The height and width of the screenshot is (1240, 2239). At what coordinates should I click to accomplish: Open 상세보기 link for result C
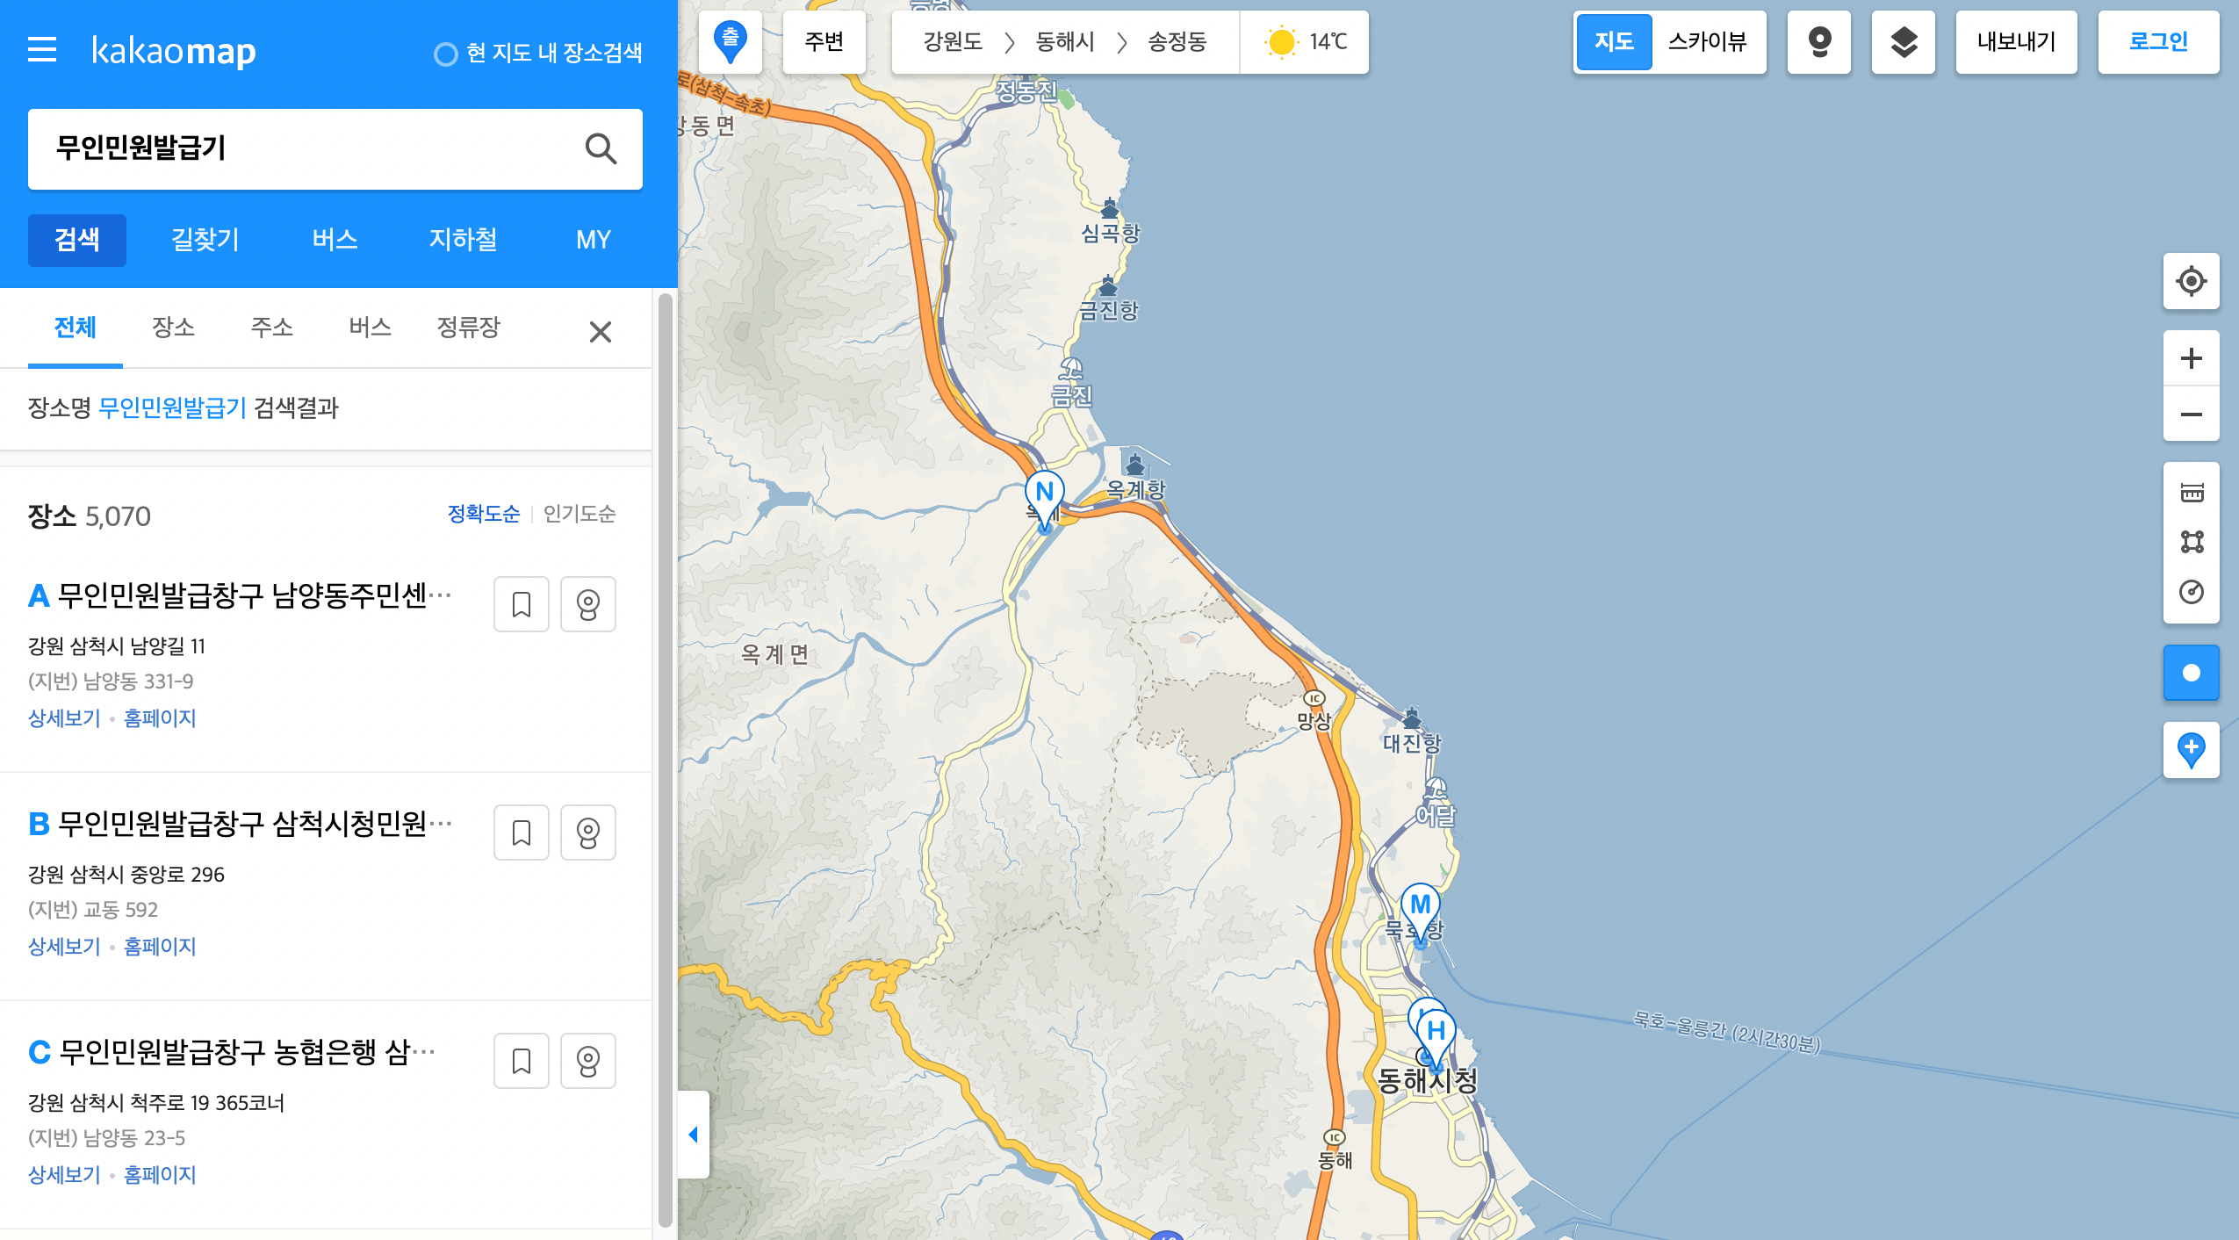point(64,1175)
